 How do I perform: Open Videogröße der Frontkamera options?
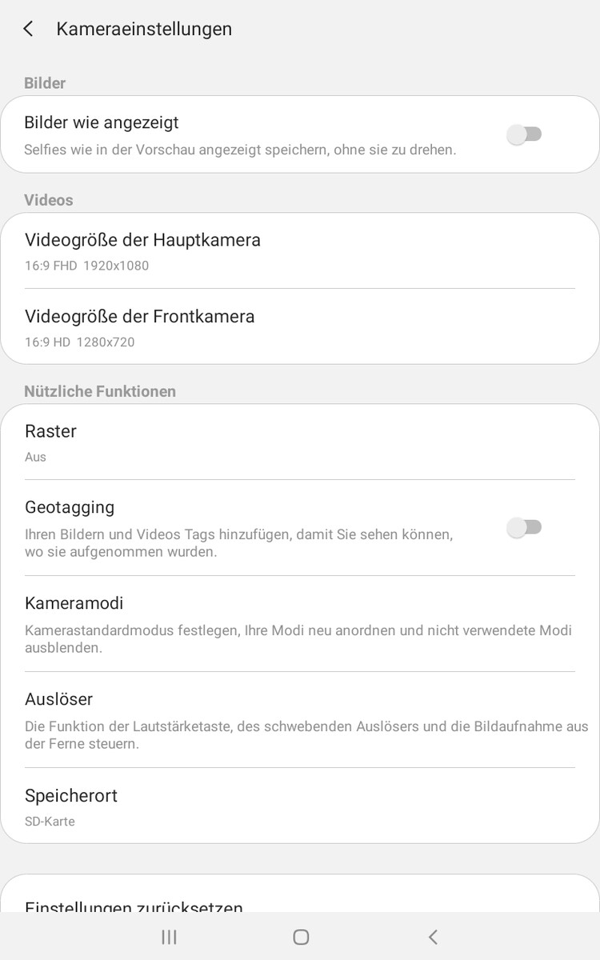pos(140,317)
